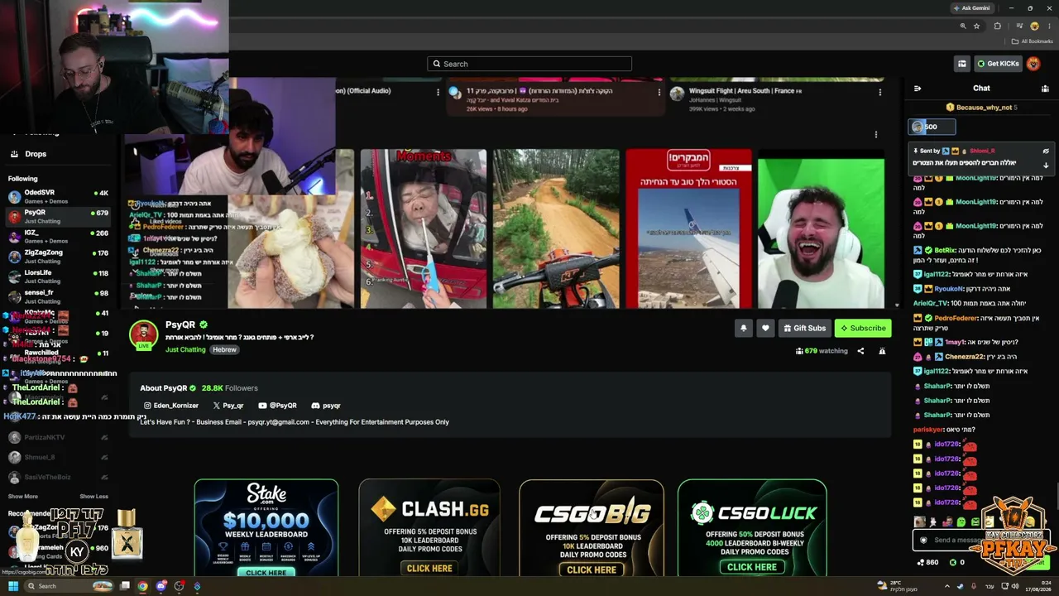
Task: Open psyqr Discord link
Action: pos(326,406)
